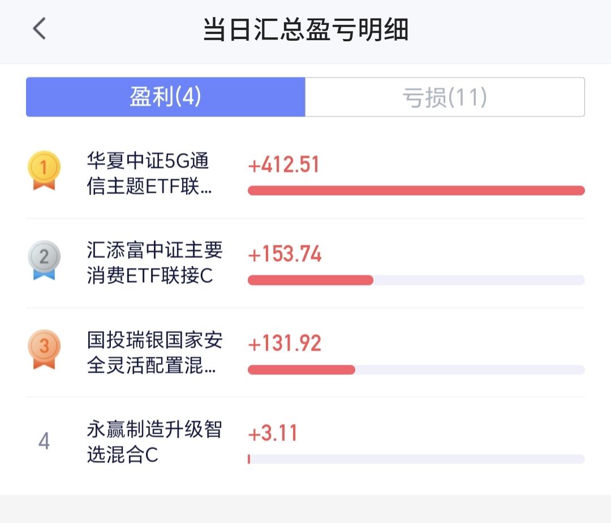
Task: Click the bronze third-place medal icon
Action: (x=44, y=349)
